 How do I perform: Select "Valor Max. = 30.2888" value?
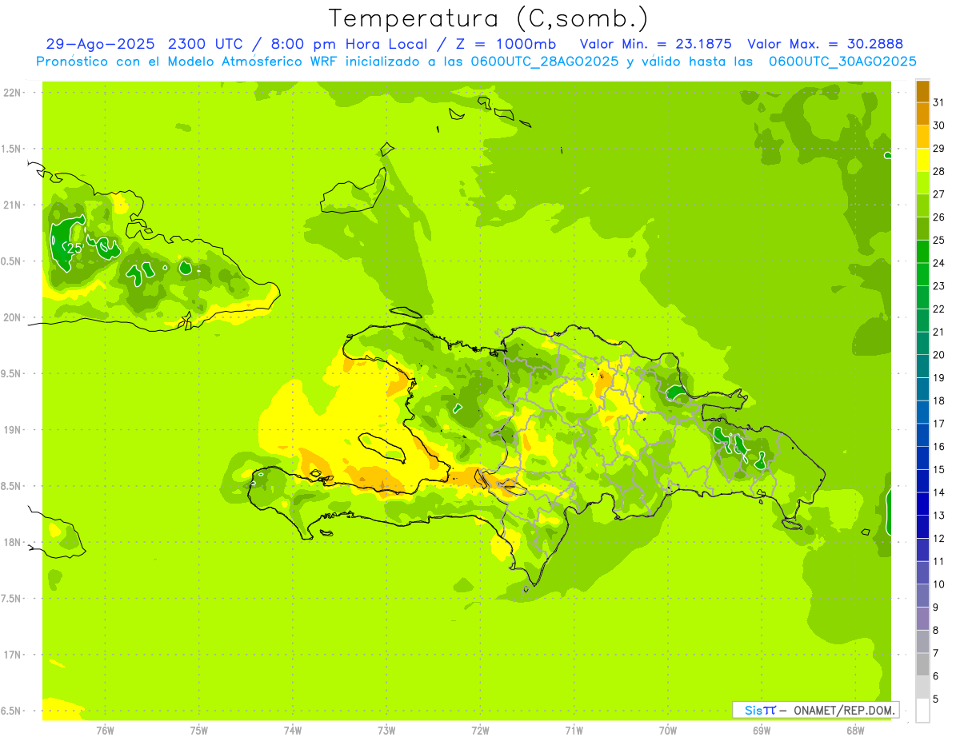825,44
